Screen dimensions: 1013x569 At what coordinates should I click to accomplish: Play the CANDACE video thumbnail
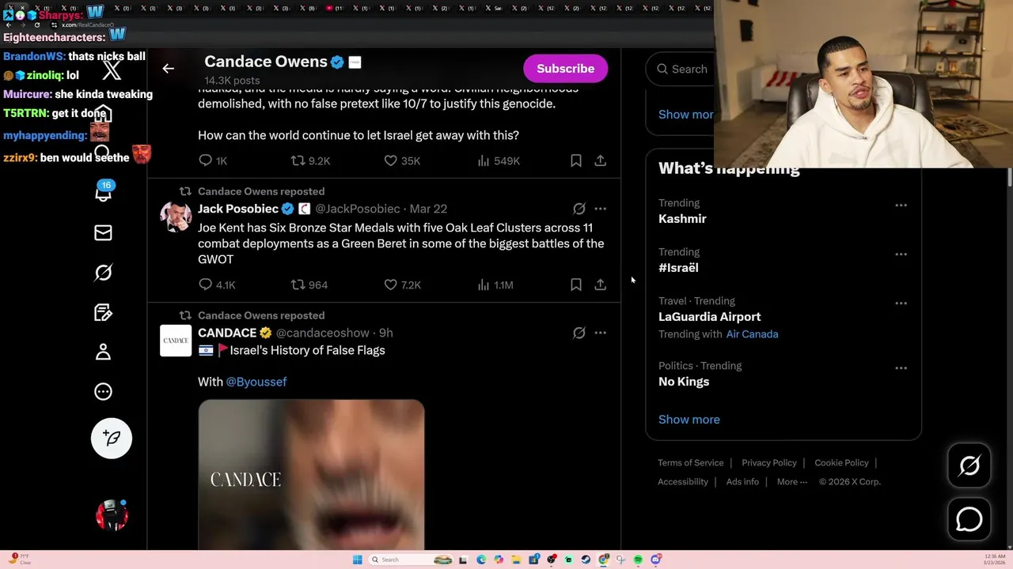click(311, 474)
